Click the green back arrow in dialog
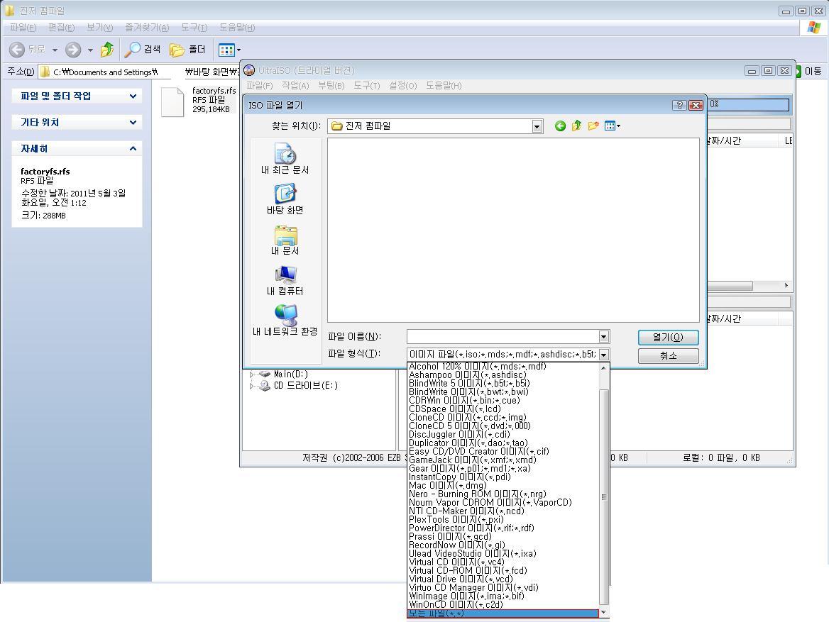The height and width of the screenshot is (622, 829). [x=560, y=126]
